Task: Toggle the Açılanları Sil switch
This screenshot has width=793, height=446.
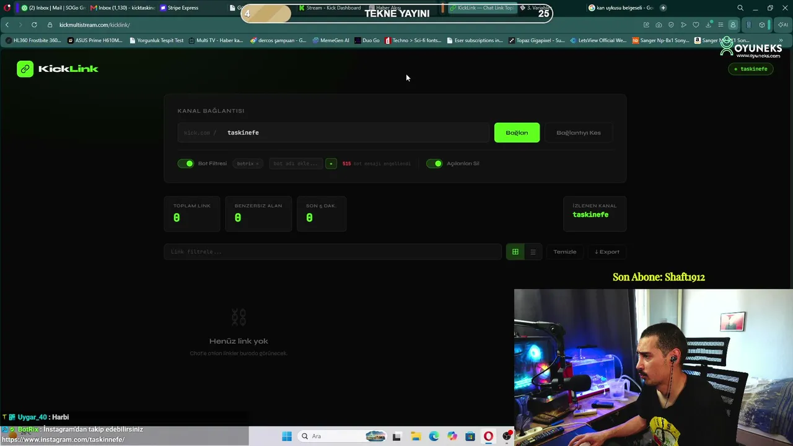Action: coord(434,164)
